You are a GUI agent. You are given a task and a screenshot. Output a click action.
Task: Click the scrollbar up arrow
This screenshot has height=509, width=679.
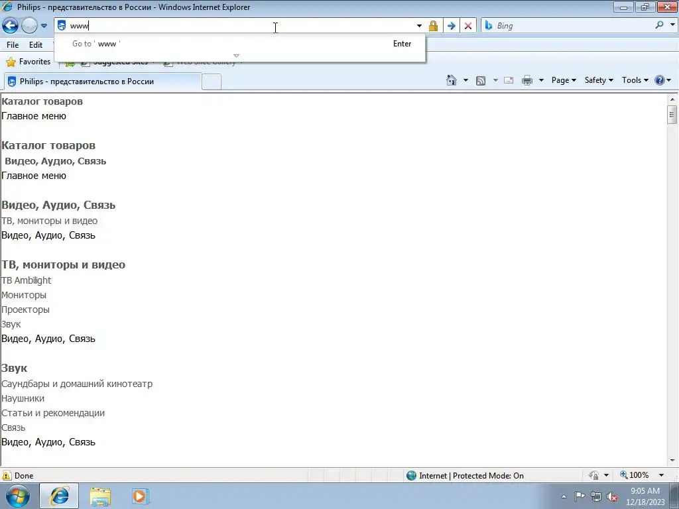pos(672,99)
